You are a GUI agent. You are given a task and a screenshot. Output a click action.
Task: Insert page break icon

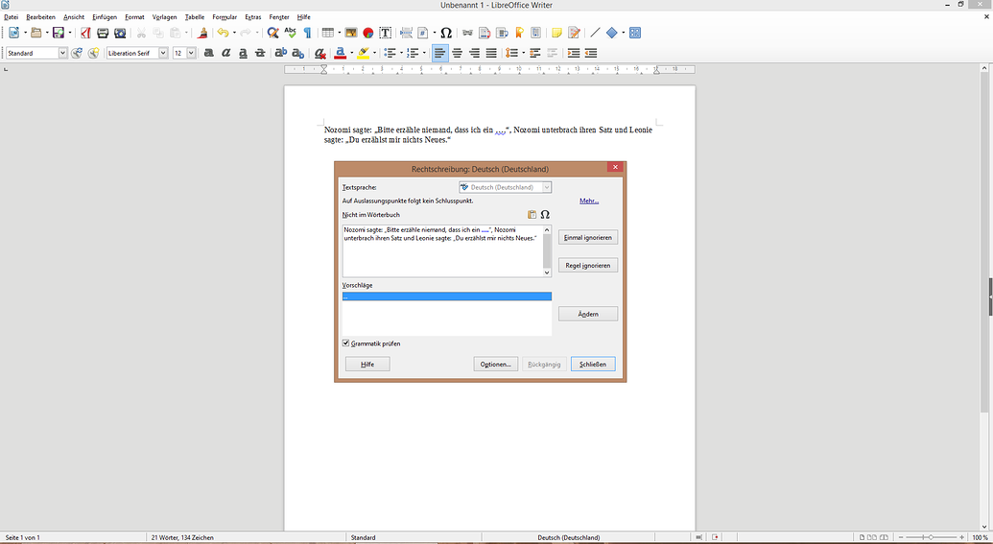[x=406, y=33]
